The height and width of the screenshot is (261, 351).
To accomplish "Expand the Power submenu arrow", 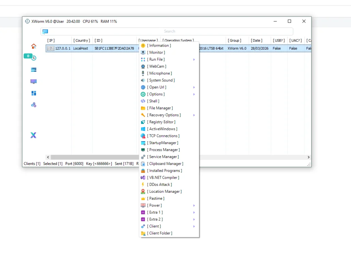I will [194, 205].
